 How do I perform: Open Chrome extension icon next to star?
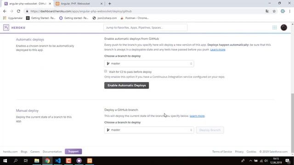coord(283,11)
